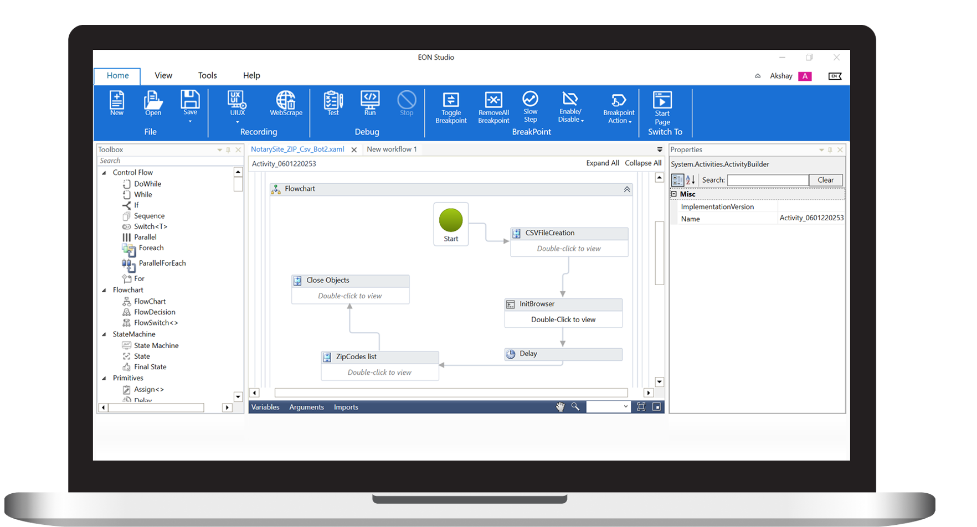
Task: Toggle the overview mini-map icon
Action: pos(656,407)
